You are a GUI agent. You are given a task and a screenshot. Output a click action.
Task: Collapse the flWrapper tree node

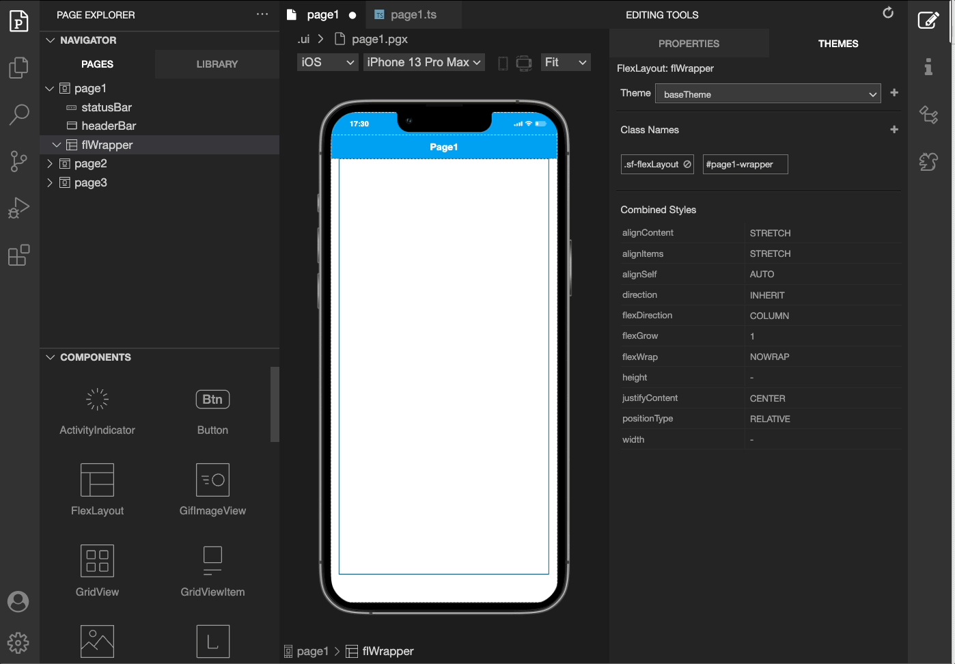[x=57, y=145]
